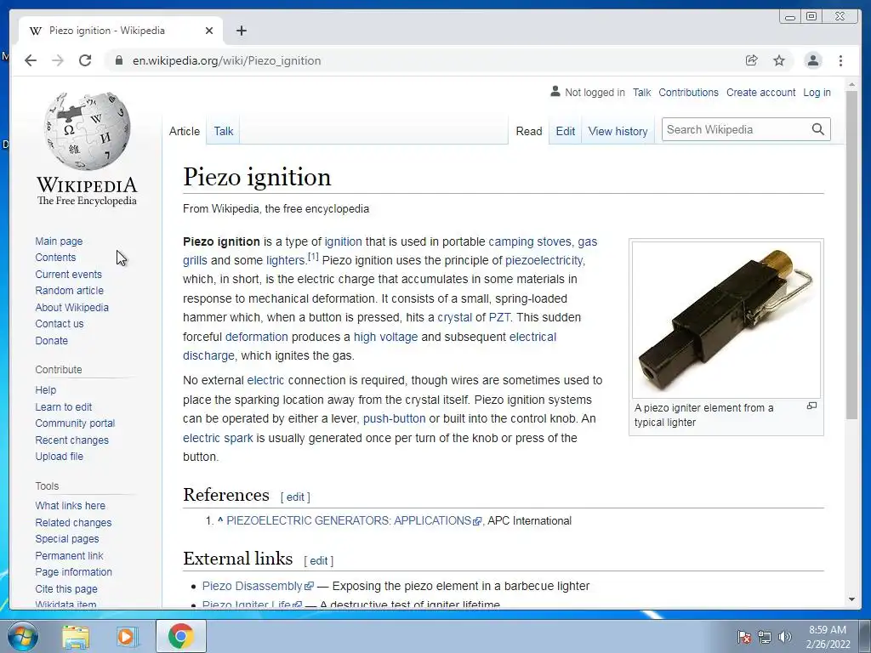This screenshot has width=871, height=653.
Task: Open File Explorer from the taskbar
Action: click(x=76, y=637)
